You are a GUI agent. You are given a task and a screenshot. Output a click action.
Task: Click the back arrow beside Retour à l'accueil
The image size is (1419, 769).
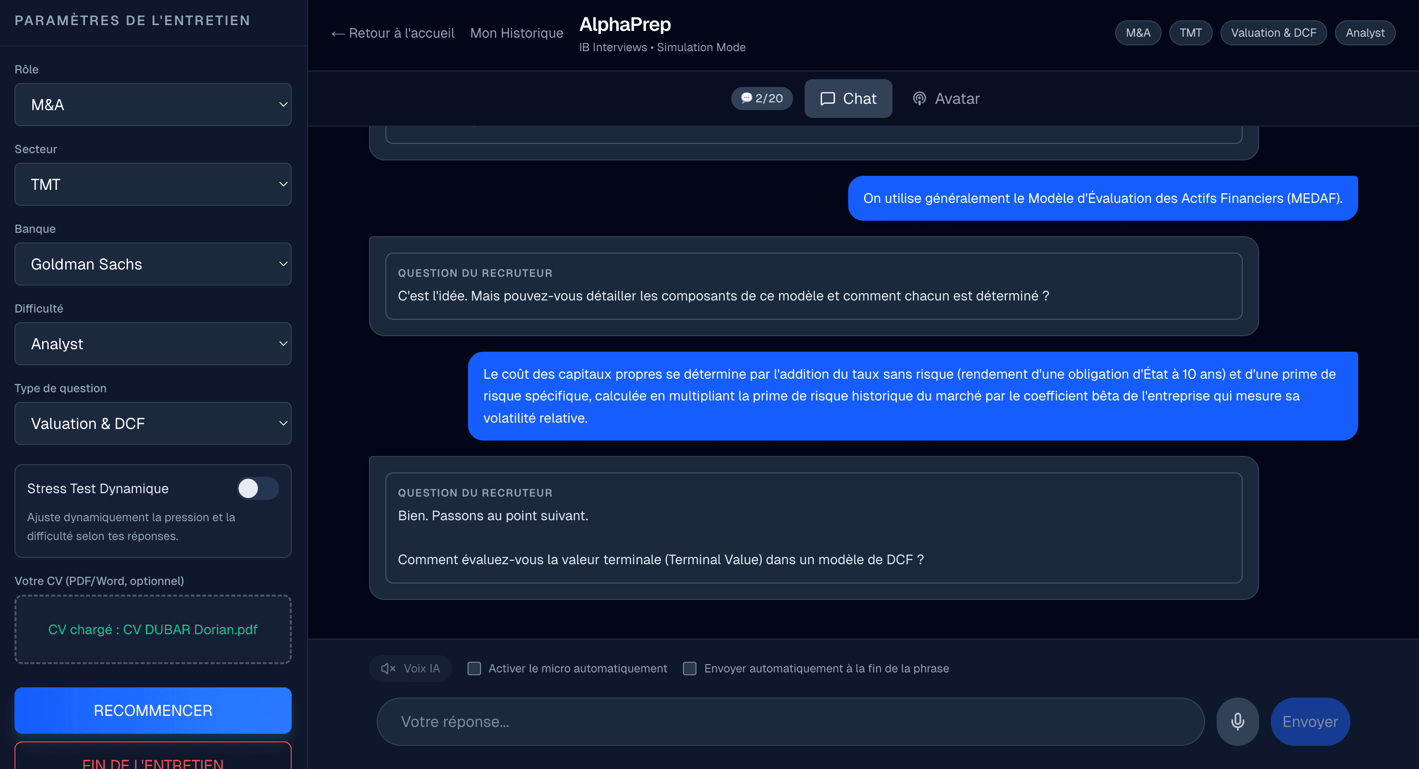pos(338,34)
